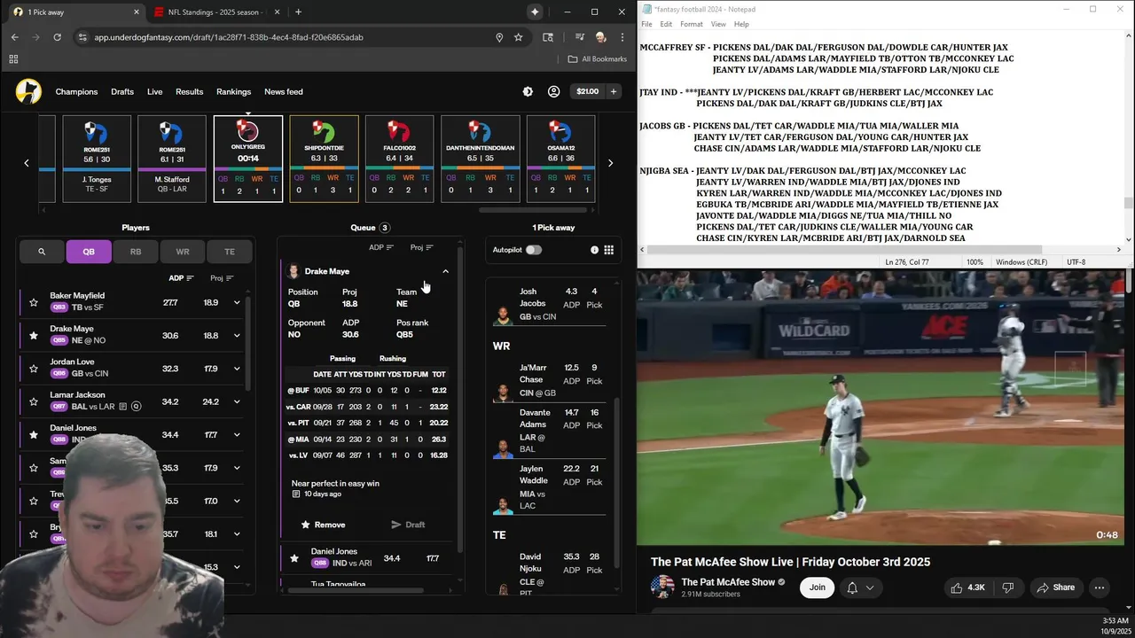Sort queue by Proj
The height and width of the screenshot is (638, 1135).
tap(421, 247)
